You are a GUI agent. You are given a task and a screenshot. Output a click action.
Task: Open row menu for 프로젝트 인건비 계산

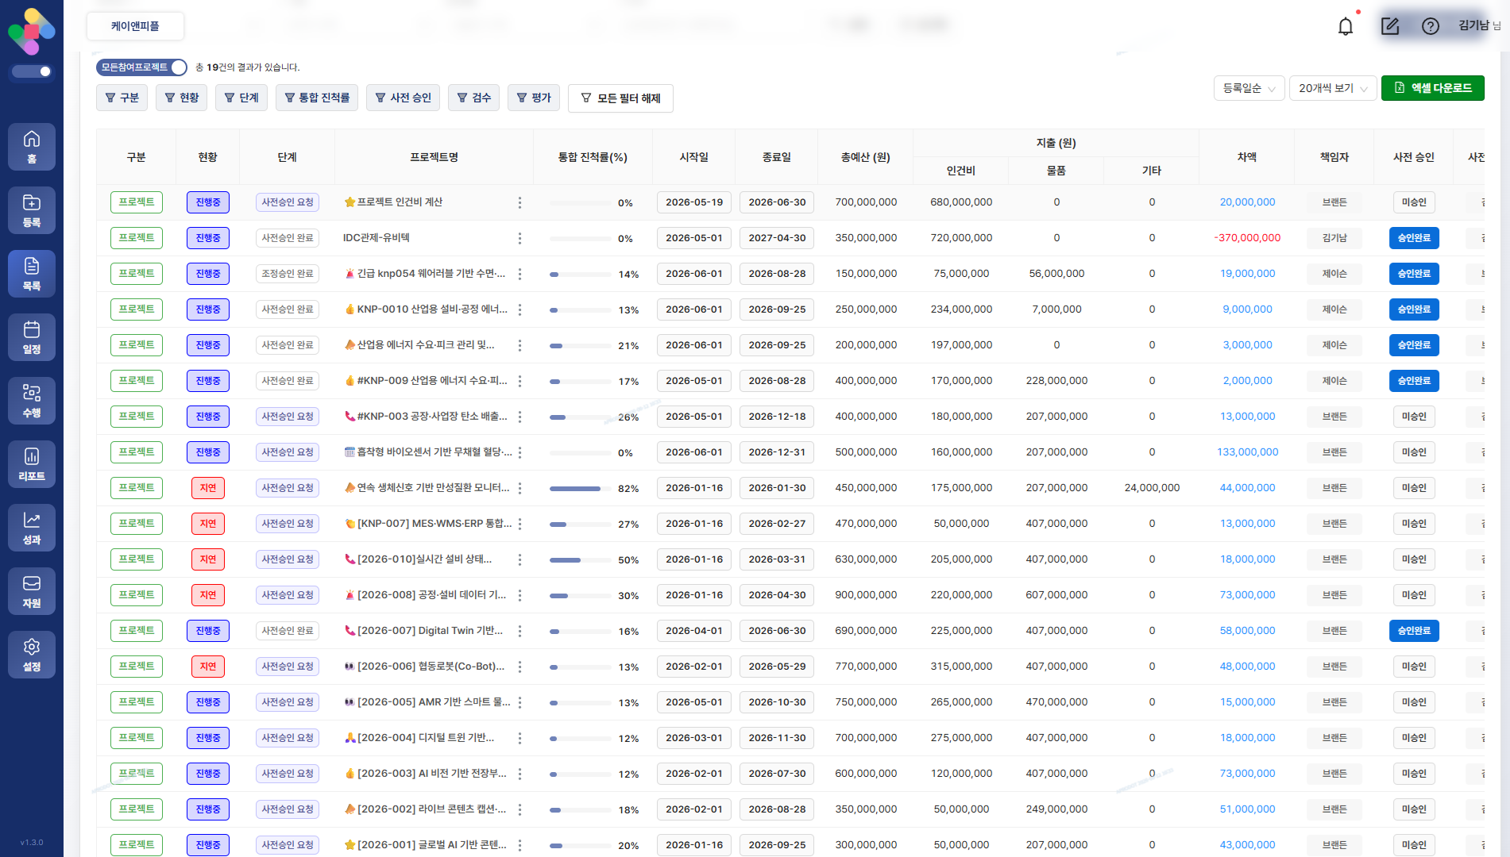click(x=519, y=202)
